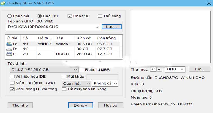Click the OneKey Ghost app icon in title bar
The width and height of the screenshot is (213, 113).
(x=3, y=3)
